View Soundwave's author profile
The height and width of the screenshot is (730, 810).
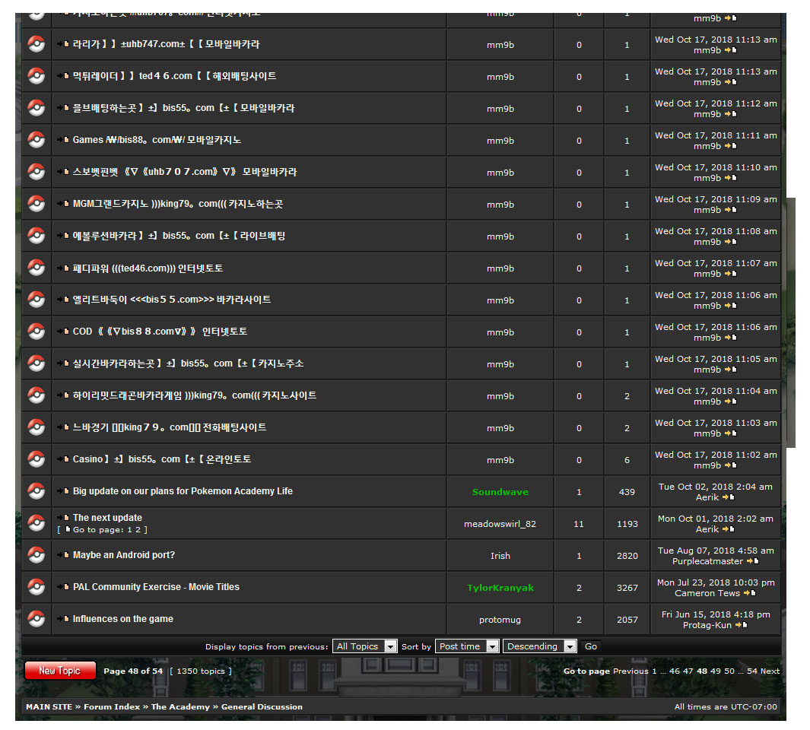[x=500, y=492]
